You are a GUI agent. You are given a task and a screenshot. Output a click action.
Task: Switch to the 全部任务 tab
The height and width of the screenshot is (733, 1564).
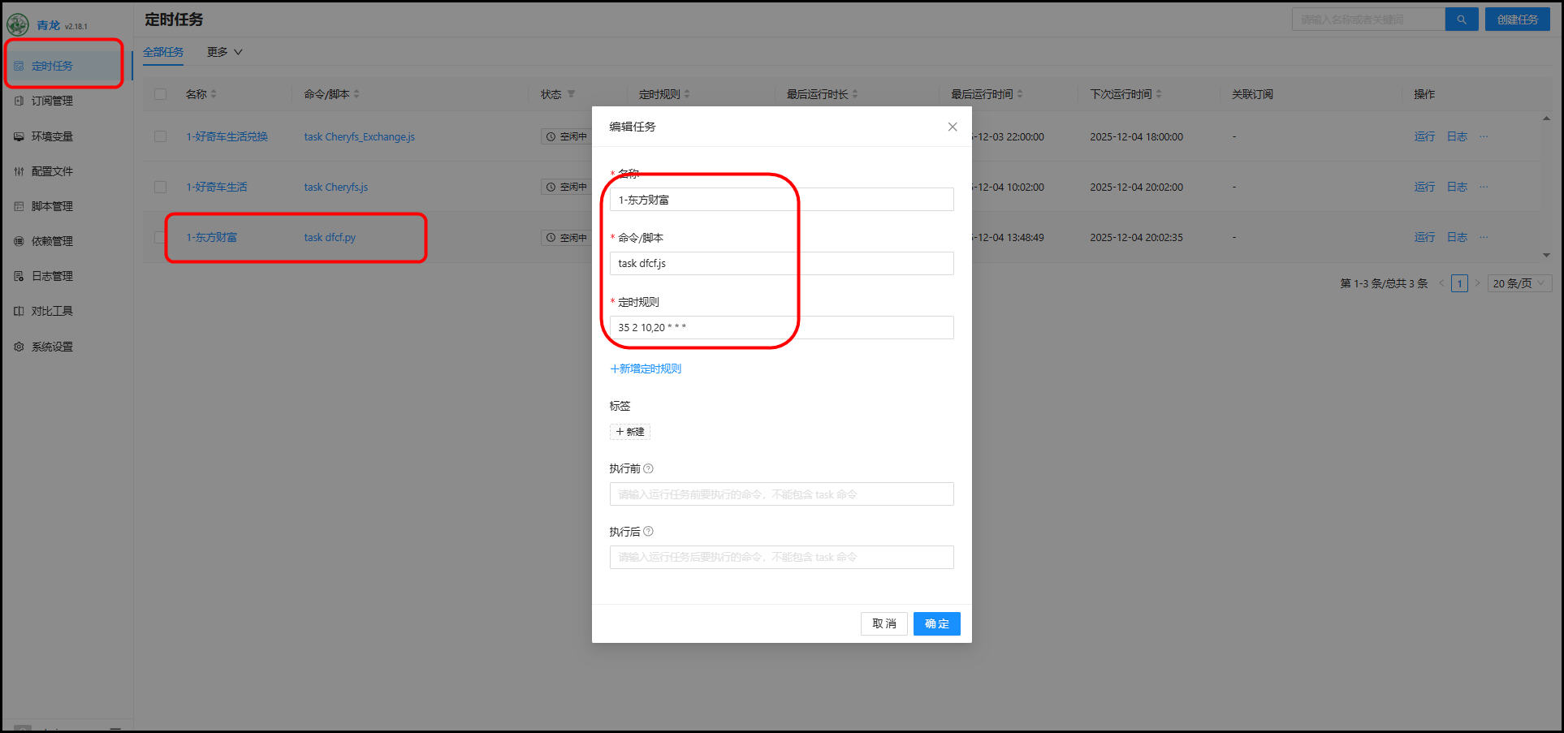(x=163, y=52)
